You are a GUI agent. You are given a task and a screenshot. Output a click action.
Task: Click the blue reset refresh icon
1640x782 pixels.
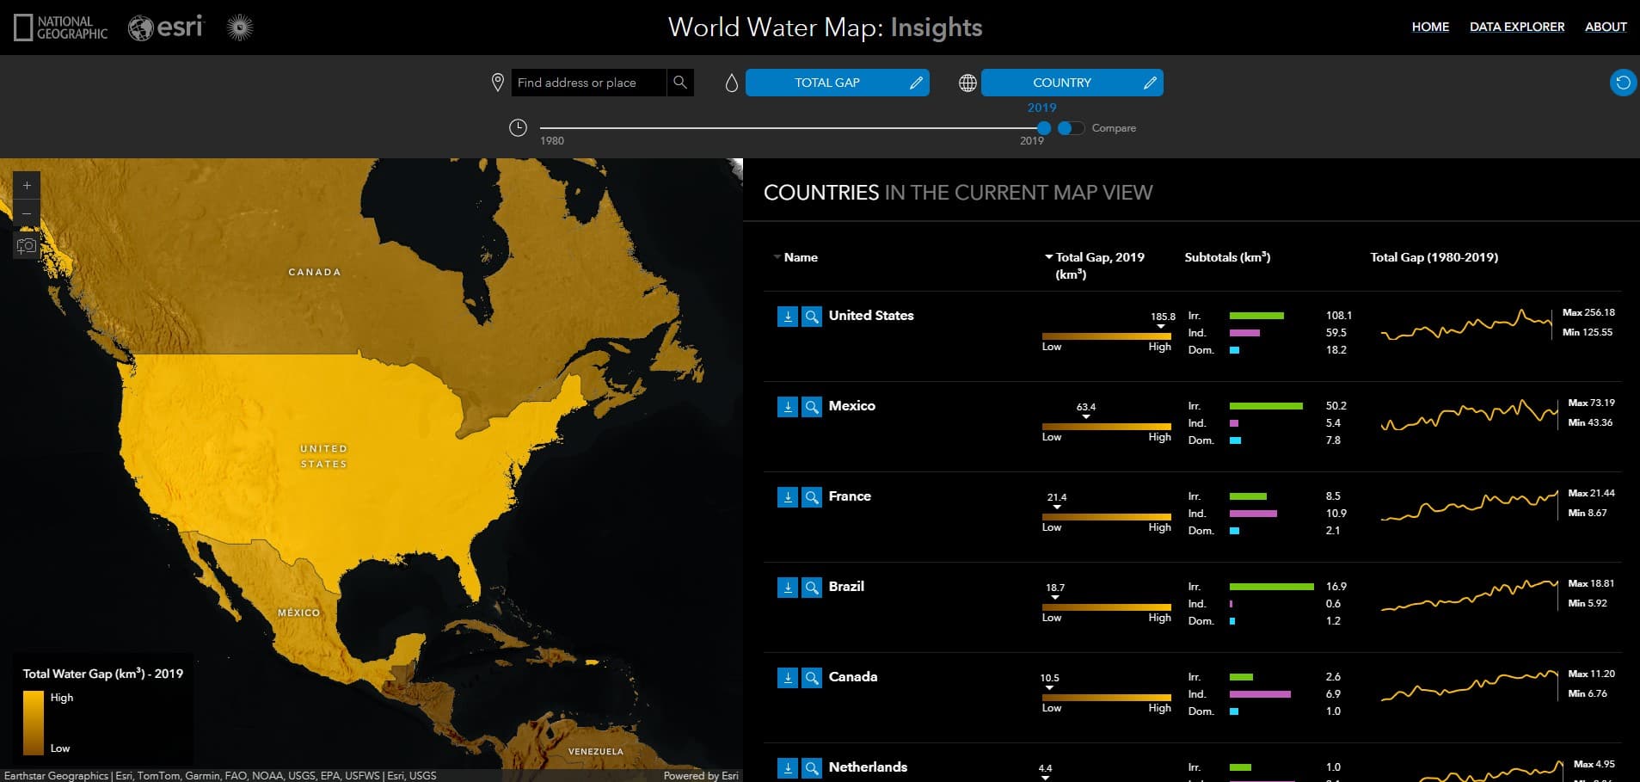click(1622, 83)
